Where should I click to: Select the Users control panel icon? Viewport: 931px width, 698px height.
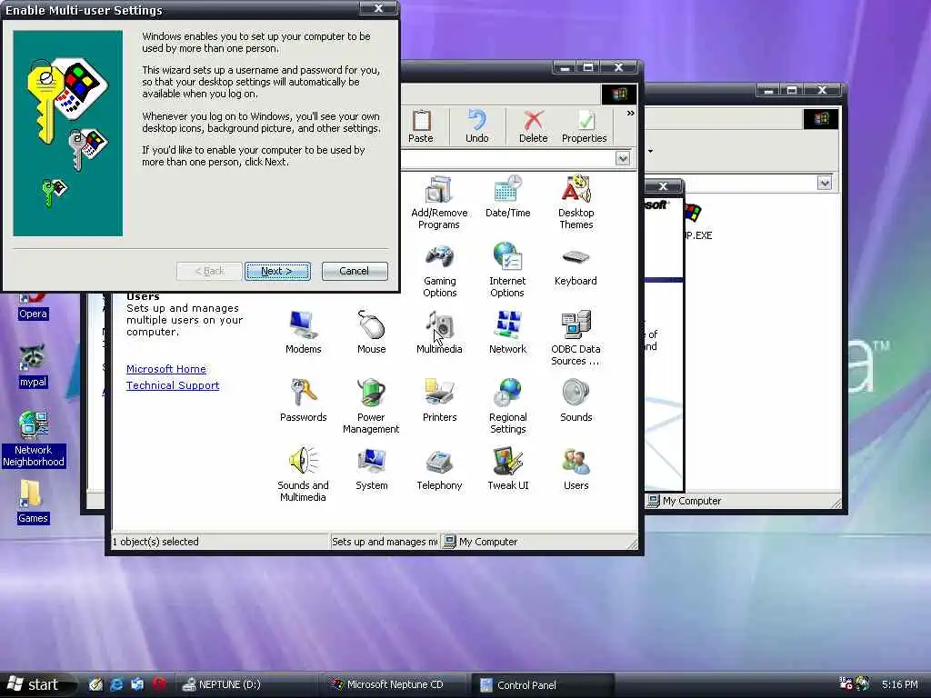(x=576, y=470)
